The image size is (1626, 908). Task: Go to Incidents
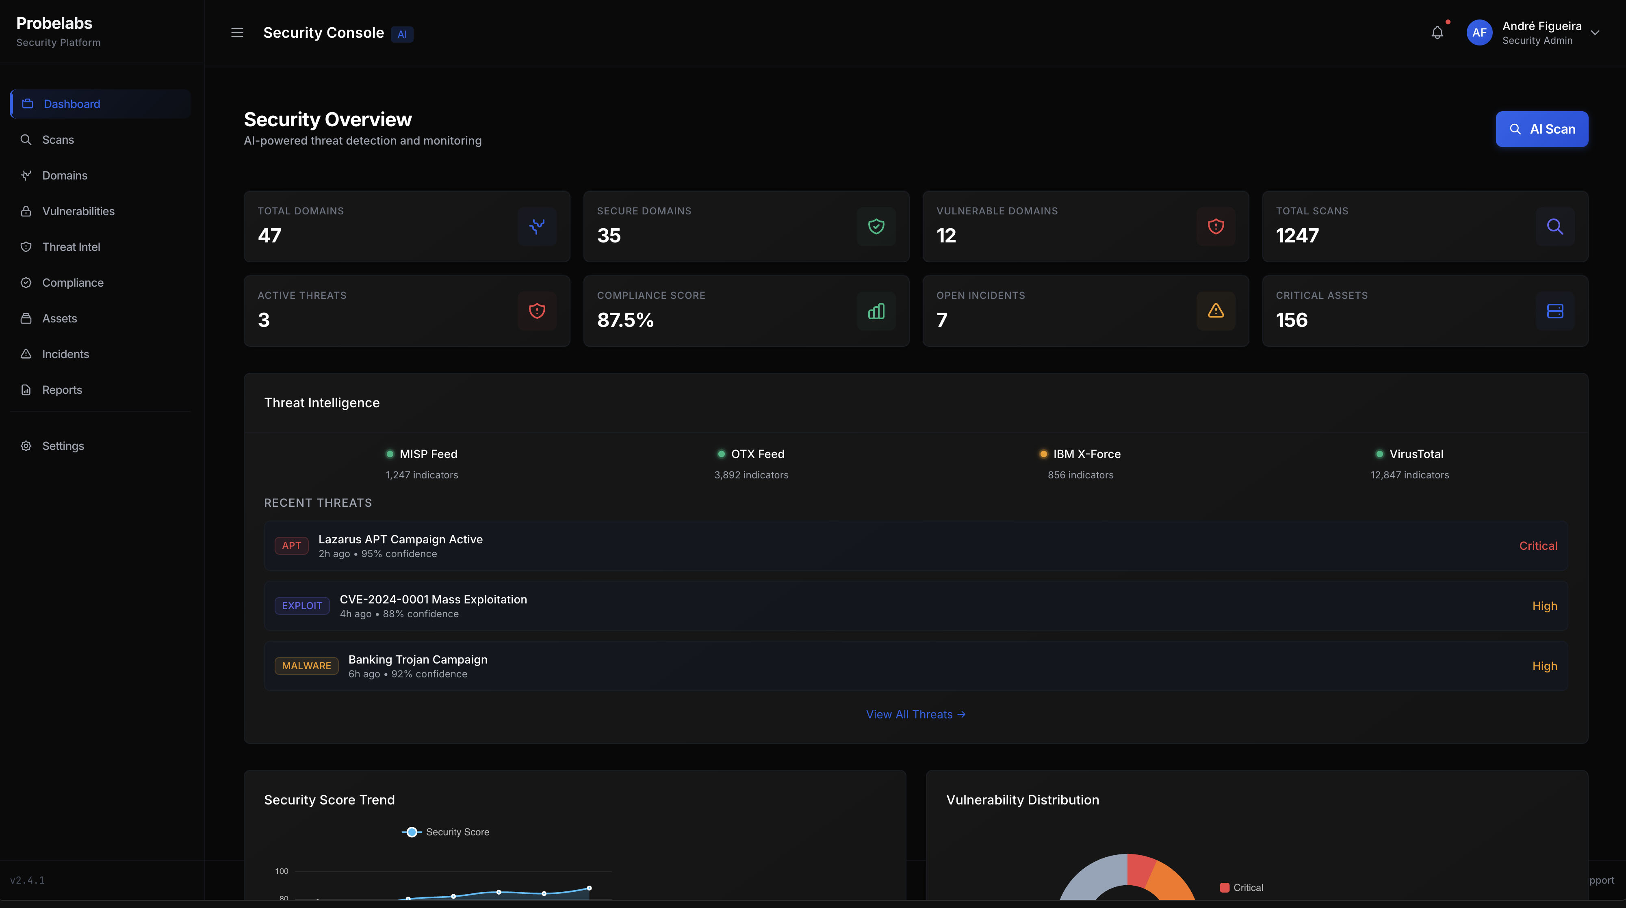click(x=100, y=354)
